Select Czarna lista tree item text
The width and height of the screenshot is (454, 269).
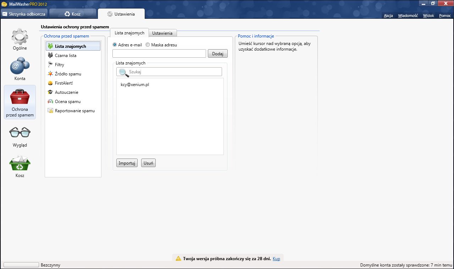[66, 56]
